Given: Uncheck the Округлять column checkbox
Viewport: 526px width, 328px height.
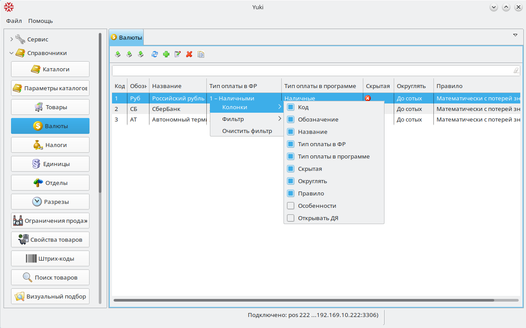Looking at the screenshot, I should tap(291, 181).
